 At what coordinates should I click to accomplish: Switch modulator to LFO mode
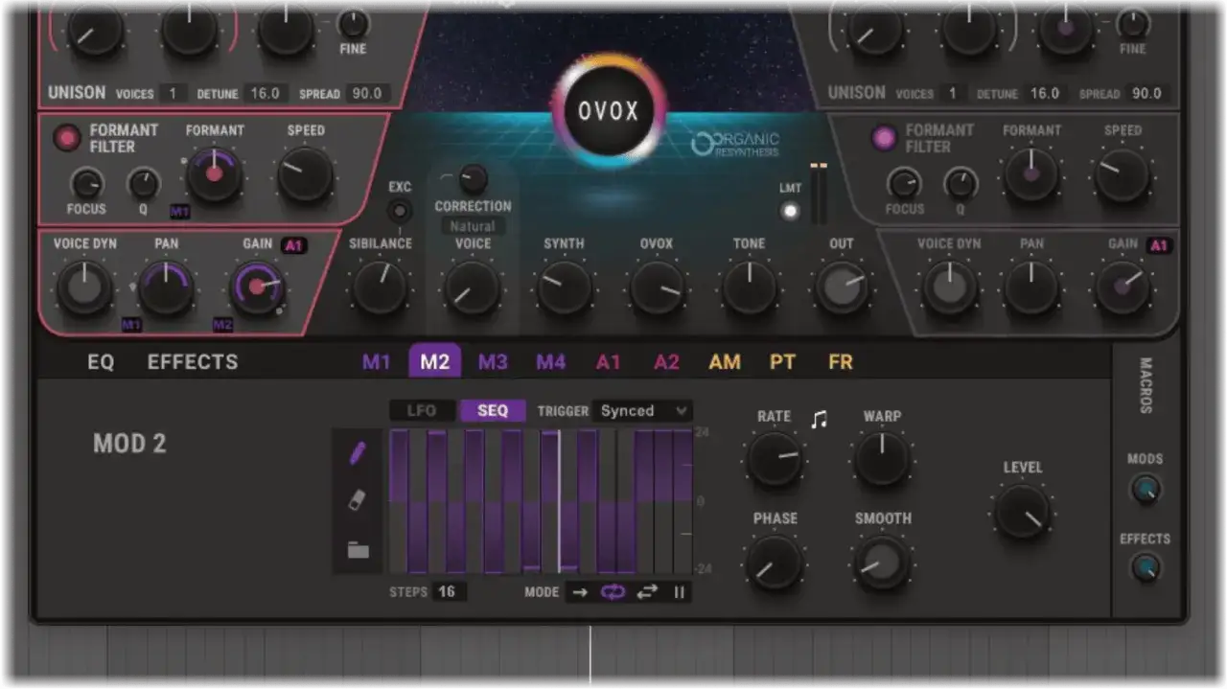(421, 411)
